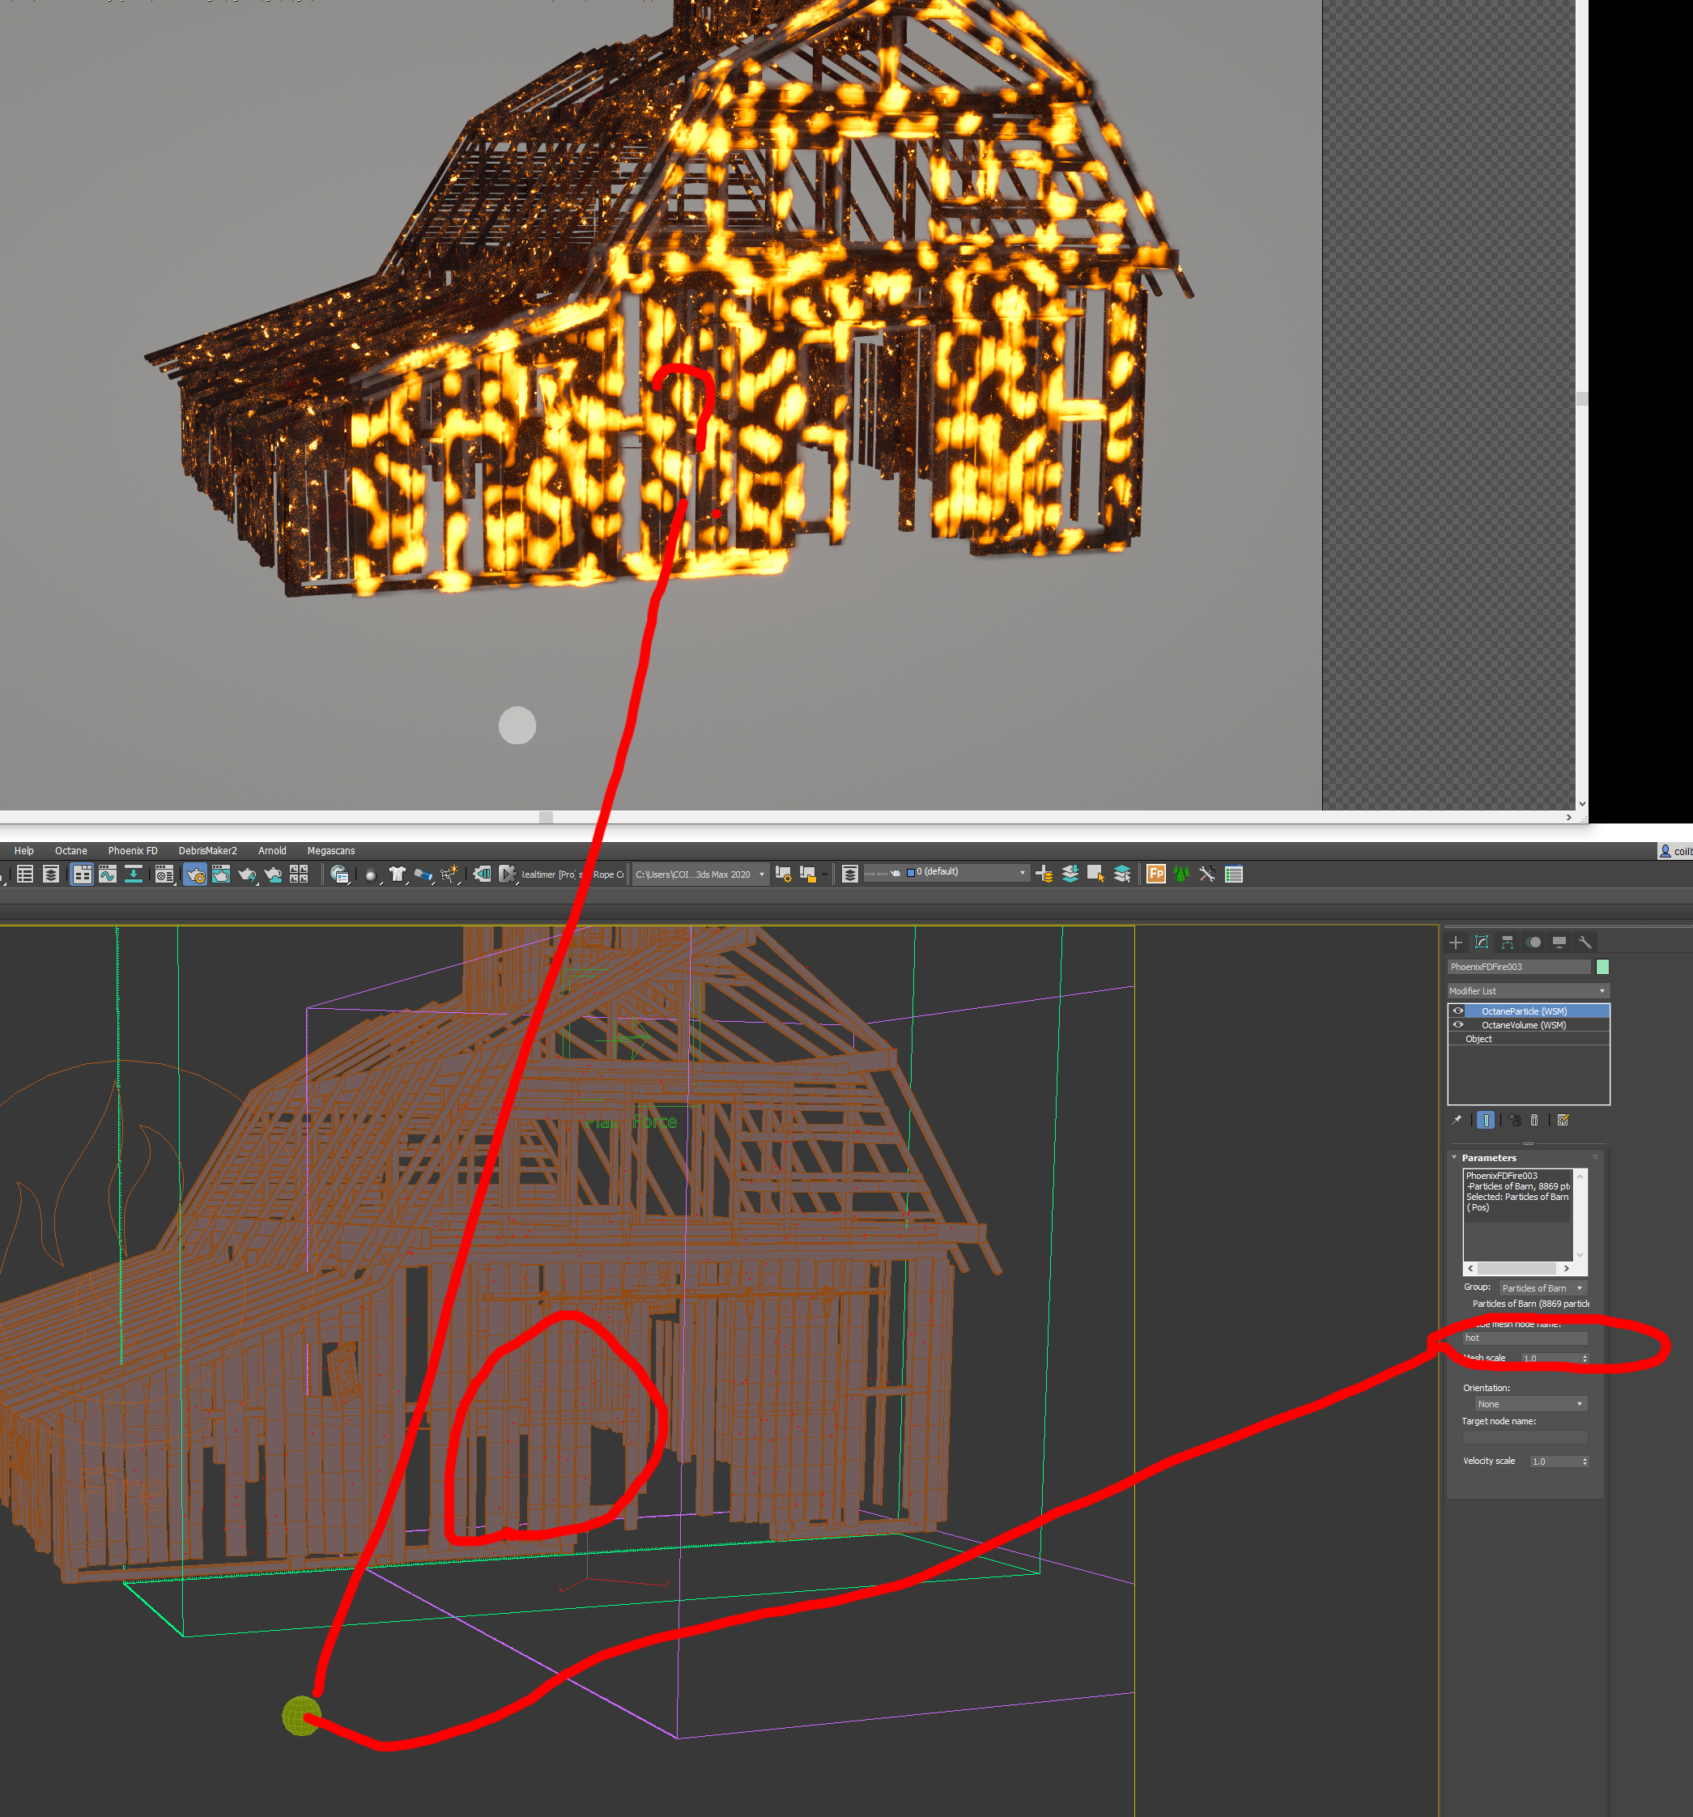
Task: Open Configure Modifier Sets icon
Action: point(1563,1120)
